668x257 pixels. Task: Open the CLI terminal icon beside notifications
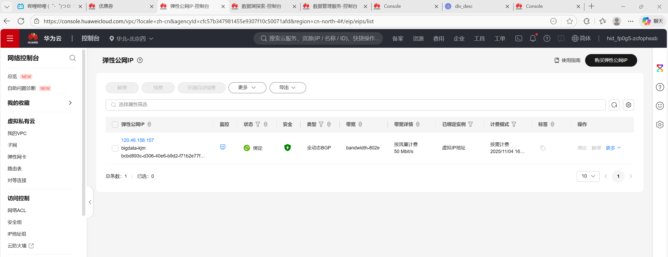518,38
